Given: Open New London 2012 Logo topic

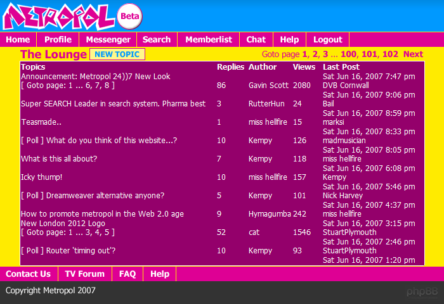Looking at the screenshot, I should [63, 224].
